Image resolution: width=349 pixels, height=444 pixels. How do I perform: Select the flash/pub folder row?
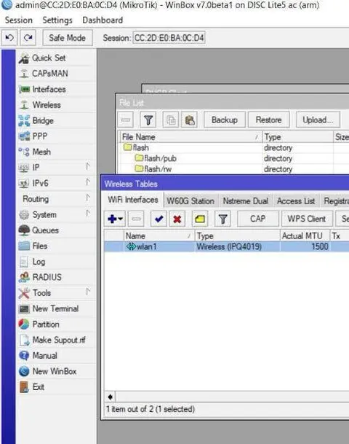tap(234, 159)
